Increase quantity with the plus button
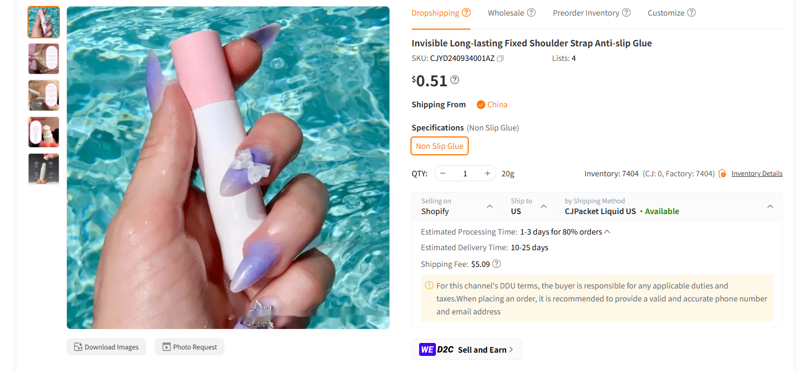This screenshot has height=371, width=801. click(x=487, y=174)
